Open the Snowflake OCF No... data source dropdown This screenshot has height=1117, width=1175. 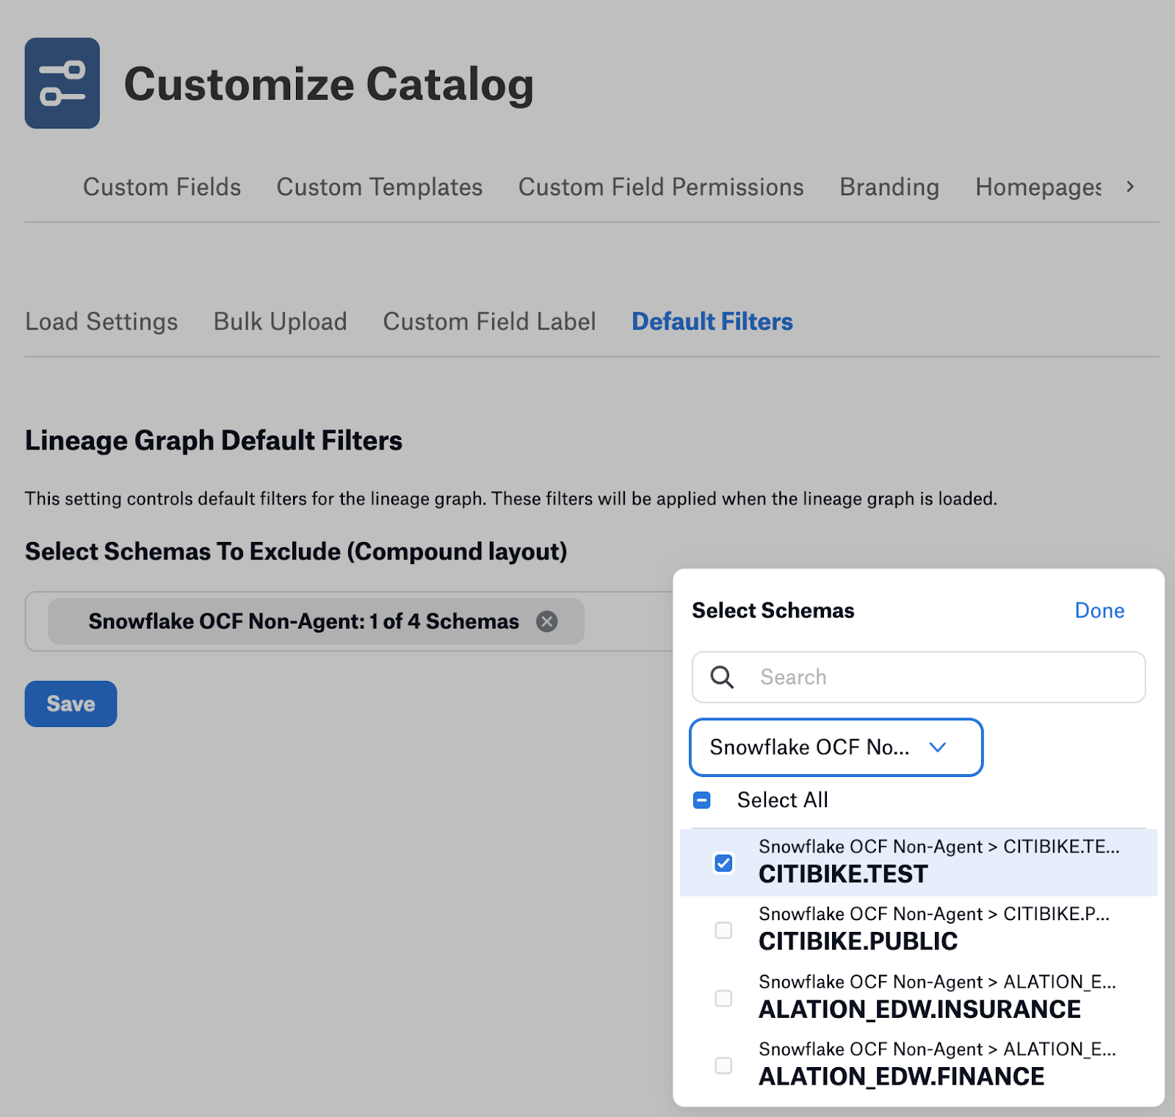click(x=836, y=747)
